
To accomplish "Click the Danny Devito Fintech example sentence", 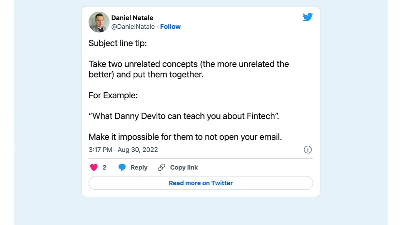I will pos(184,116).
